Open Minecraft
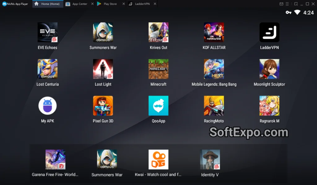 pos(158,69)
